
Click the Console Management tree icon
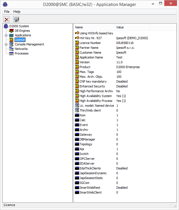coord(11,44)
